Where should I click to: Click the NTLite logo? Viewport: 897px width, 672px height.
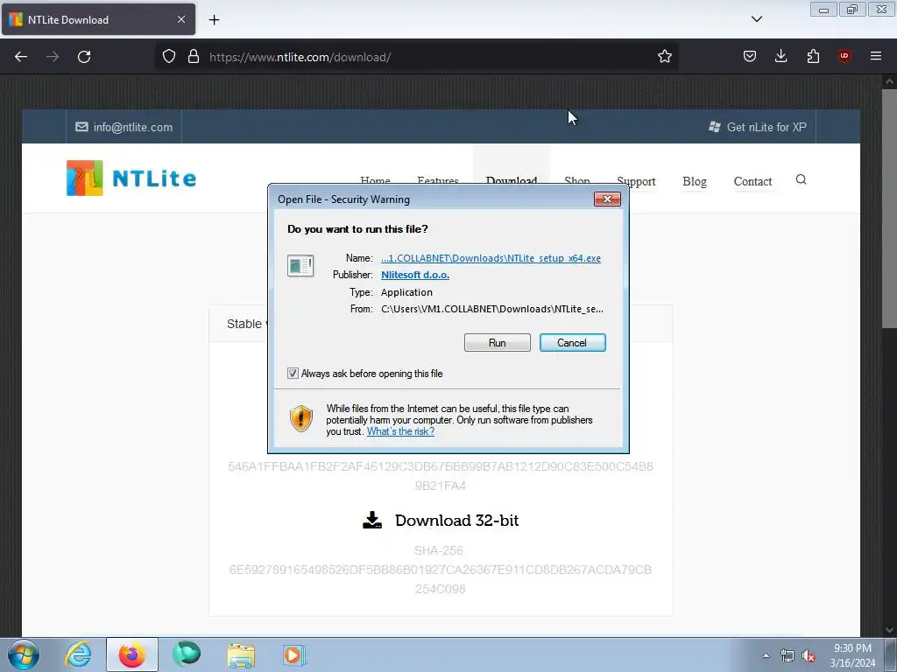(131, 178)
